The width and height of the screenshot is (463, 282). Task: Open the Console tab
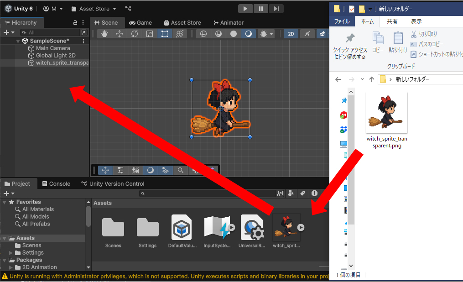[x=56, y=184]
